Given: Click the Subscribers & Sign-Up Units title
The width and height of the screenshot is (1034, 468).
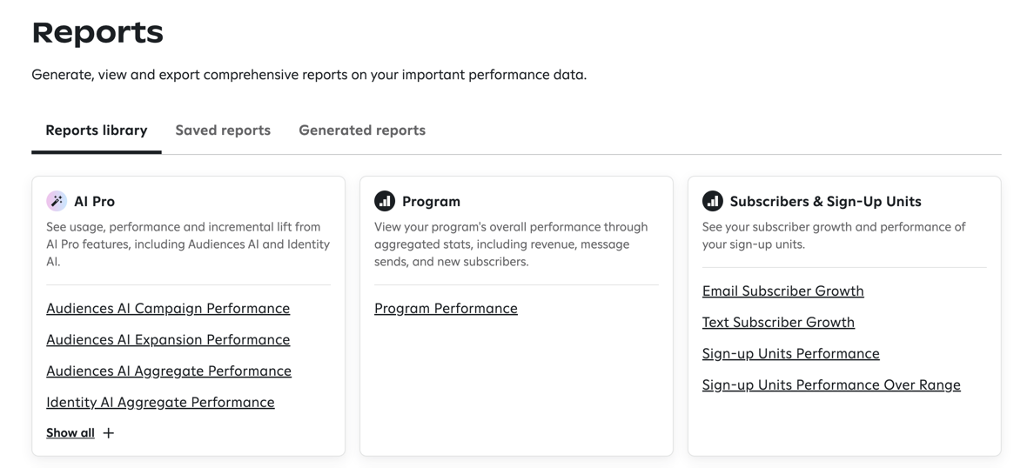Looking at the screenshot, I should tap(826, 202).
